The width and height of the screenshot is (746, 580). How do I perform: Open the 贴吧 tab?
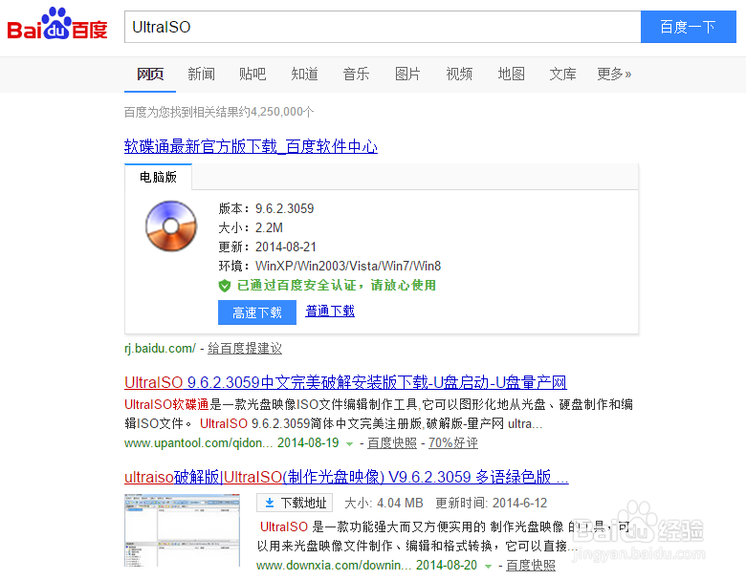click(x=252, y=75)
